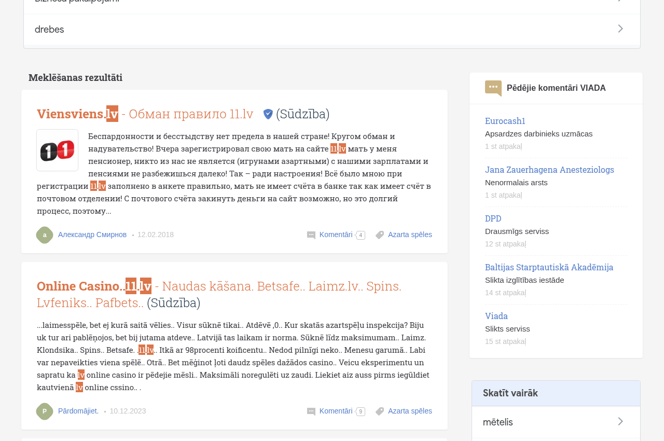Open the Viensviens.lv - Обман правило 11.lv complaint title
Viewport: 664px width, 441px height.
pyautogui.click(x=145, y=114)
